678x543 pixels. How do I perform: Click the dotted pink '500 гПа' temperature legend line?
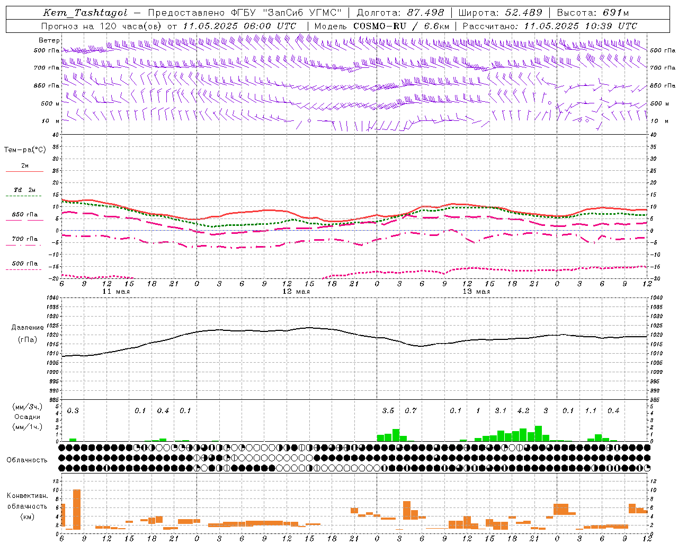tap(24, 269)
